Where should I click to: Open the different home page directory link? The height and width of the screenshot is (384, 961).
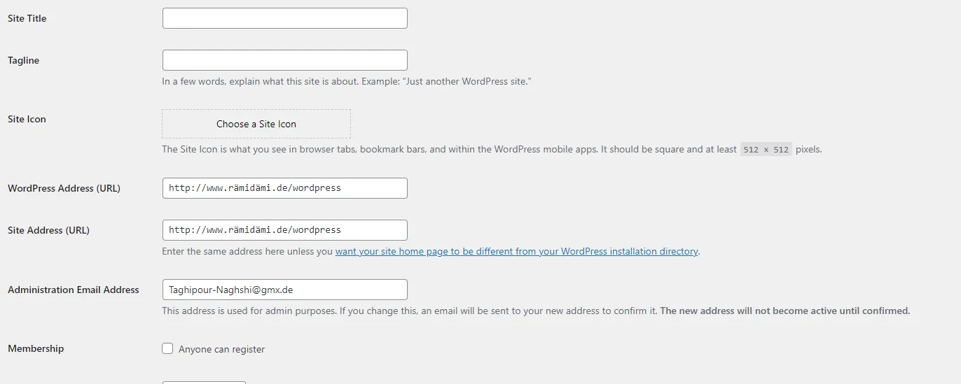516,251
